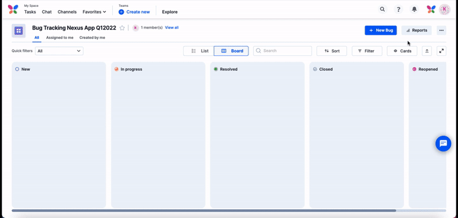Click the Create new plus icon
Screen dimensions: 458x218
pos(121,12)
